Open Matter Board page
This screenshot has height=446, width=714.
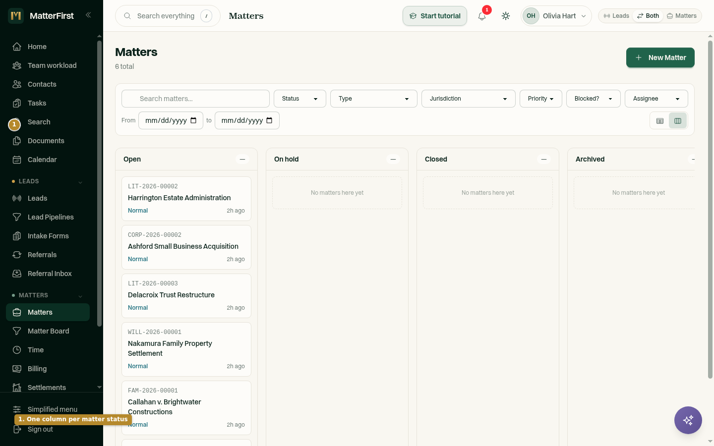tap(48, 331)
